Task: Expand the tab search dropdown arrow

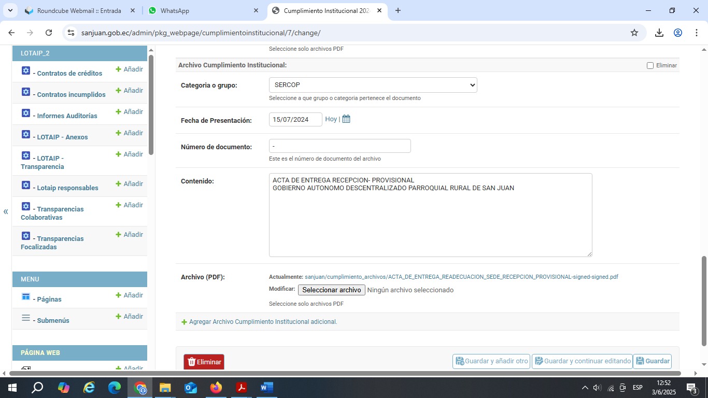Action: [10, 10]
